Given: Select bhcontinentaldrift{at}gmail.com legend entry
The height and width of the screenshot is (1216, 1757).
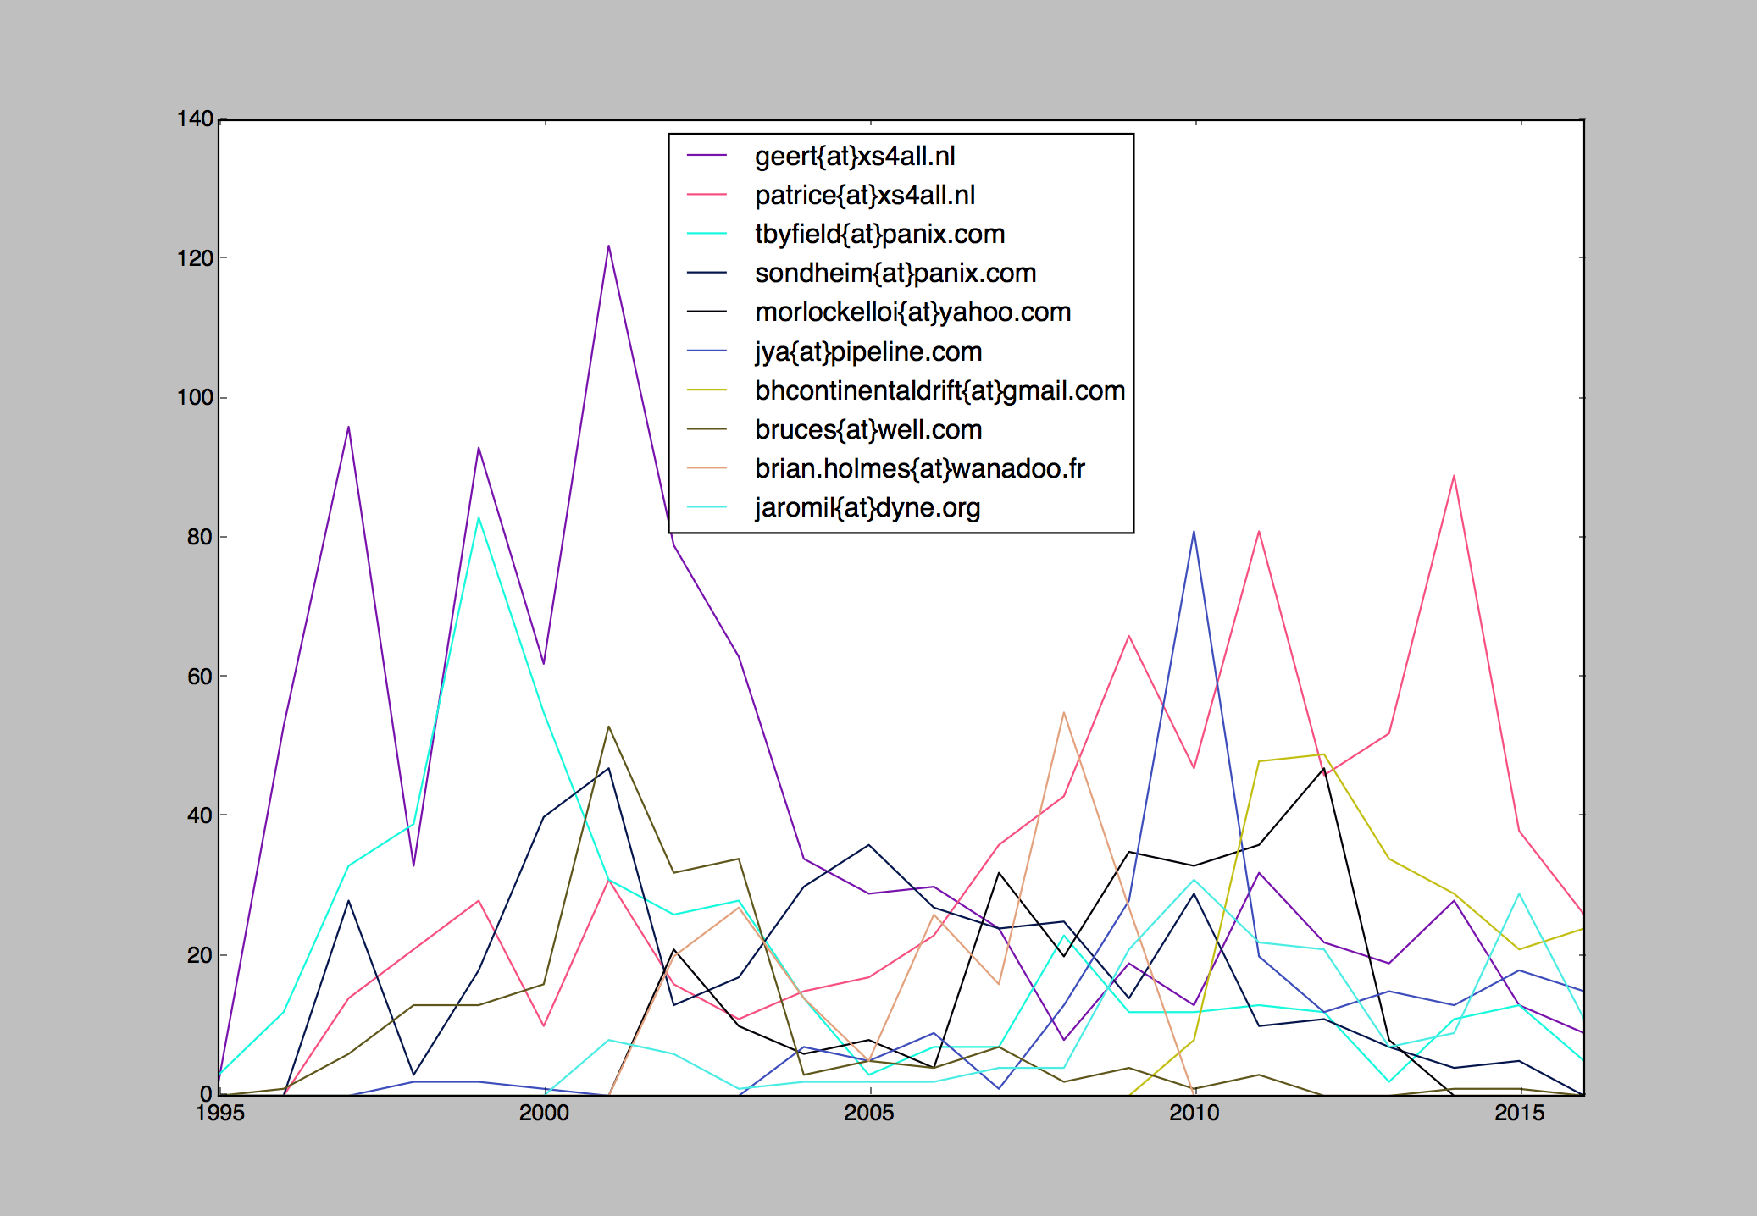Looking at the screenshot, I should click(939, 390).
